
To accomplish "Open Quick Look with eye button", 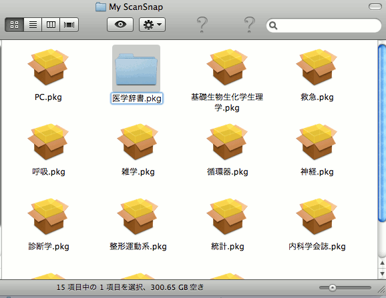I will (x=120, y=25).
